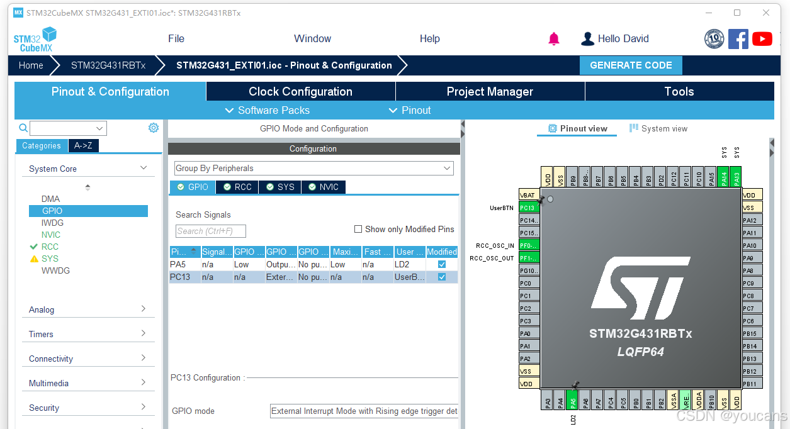Select IWDG in System Core list

click(x=52, y=223)
